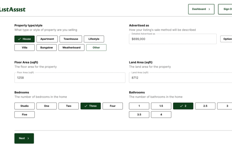Edit the Detailed Advertised as field

pos(173,39)
